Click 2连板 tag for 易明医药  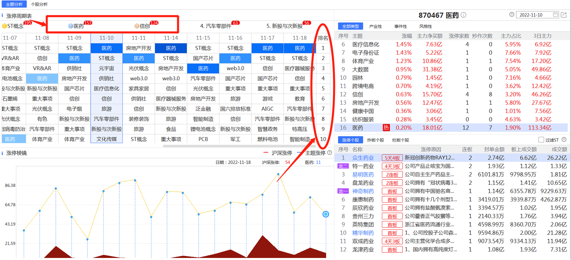pyautogui.click(x=392, y=174)
